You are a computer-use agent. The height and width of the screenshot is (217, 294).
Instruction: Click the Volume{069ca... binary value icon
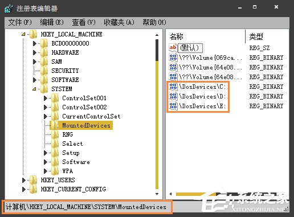(173, 58)
